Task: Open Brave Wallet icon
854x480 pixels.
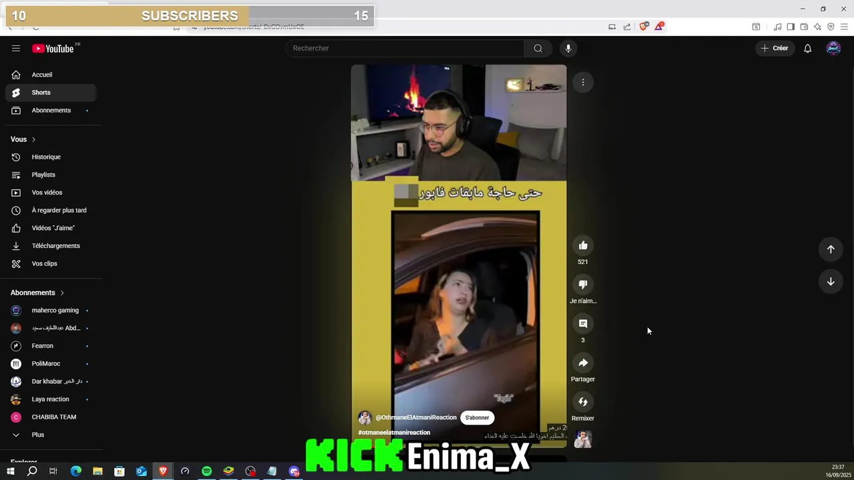Action: pos(804,27)
